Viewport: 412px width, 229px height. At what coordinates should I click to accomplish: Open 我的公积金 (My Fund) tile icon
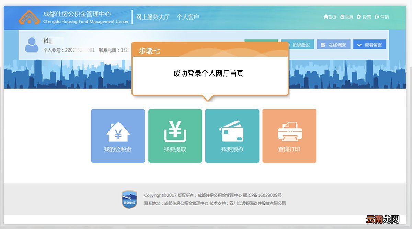[x=118, y=132]
